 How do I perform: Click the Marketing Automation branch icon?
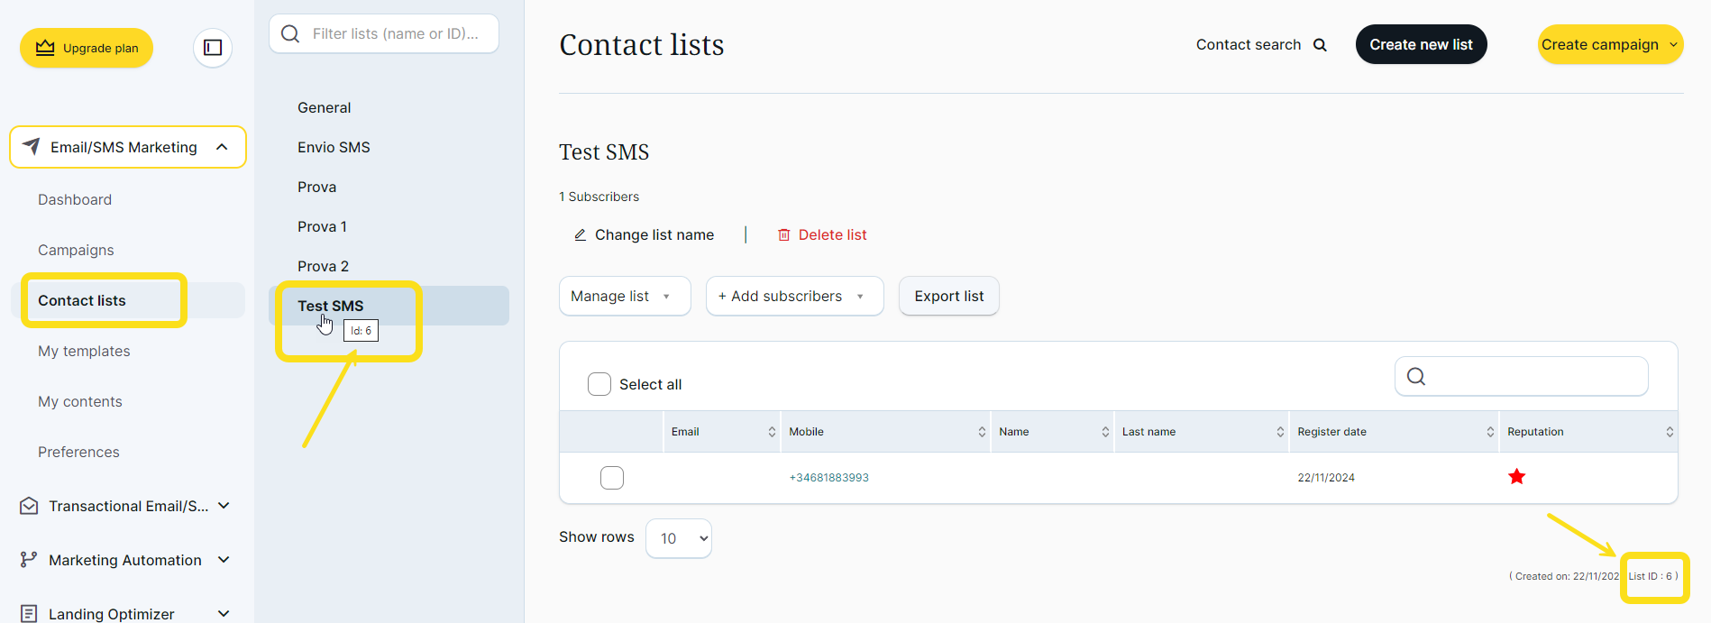[x=29, y=560]
